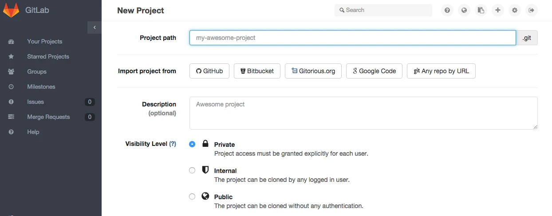Select the Internal visibility radio button
The height and width of the screenshot is (216, 552).
(192, 170)
